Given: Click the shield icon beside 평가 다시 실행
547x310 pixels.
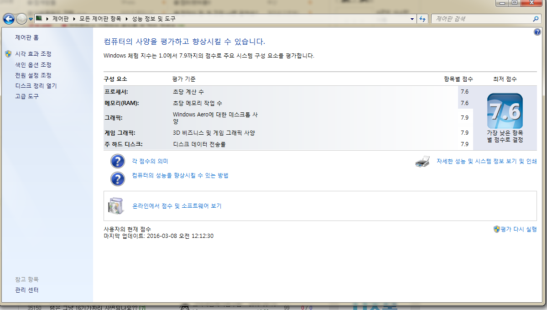Looking at the screenshot, I should pos(496,229).
